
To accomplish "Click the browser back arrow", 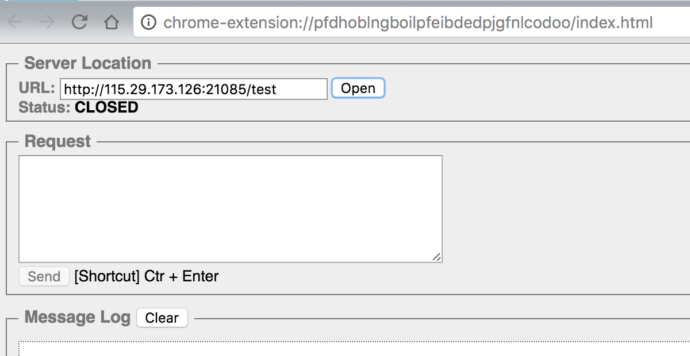I will click(16, 22).
